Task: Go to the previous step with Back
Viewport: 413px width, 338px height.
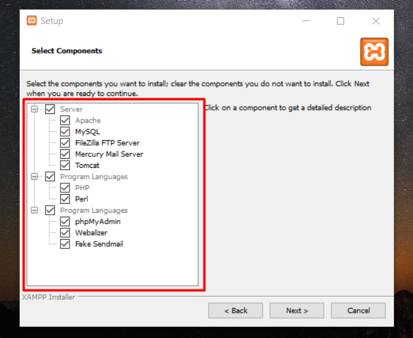Action: (235, 310)
